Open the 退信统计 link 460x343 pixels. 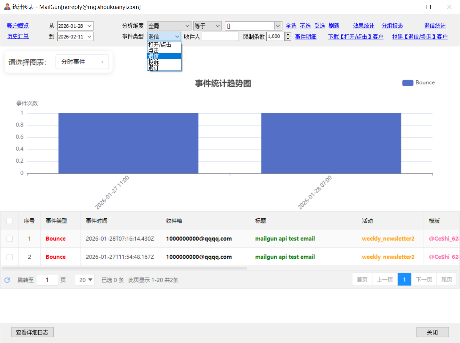[x=435, y=26]
